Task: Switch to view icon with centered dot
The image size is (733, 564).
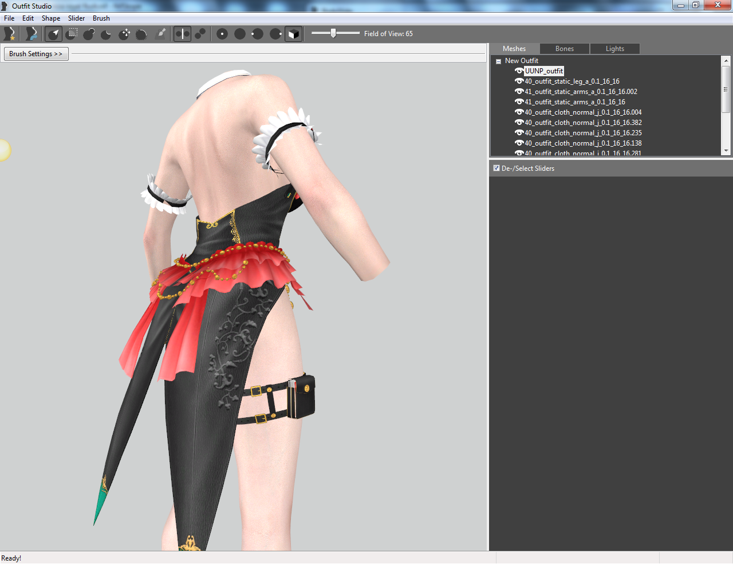Action: (222, 34)
